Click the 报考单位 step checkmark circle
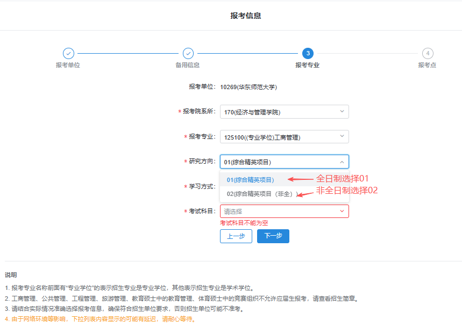Viewport: 462px width, 335px height. coord(68,54)
